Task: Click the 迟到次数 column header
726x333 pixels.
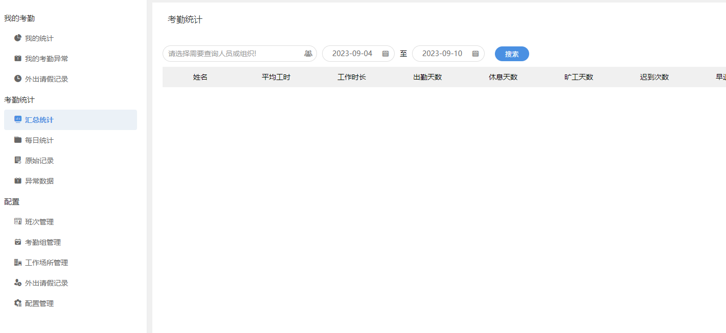Action: 654,77
